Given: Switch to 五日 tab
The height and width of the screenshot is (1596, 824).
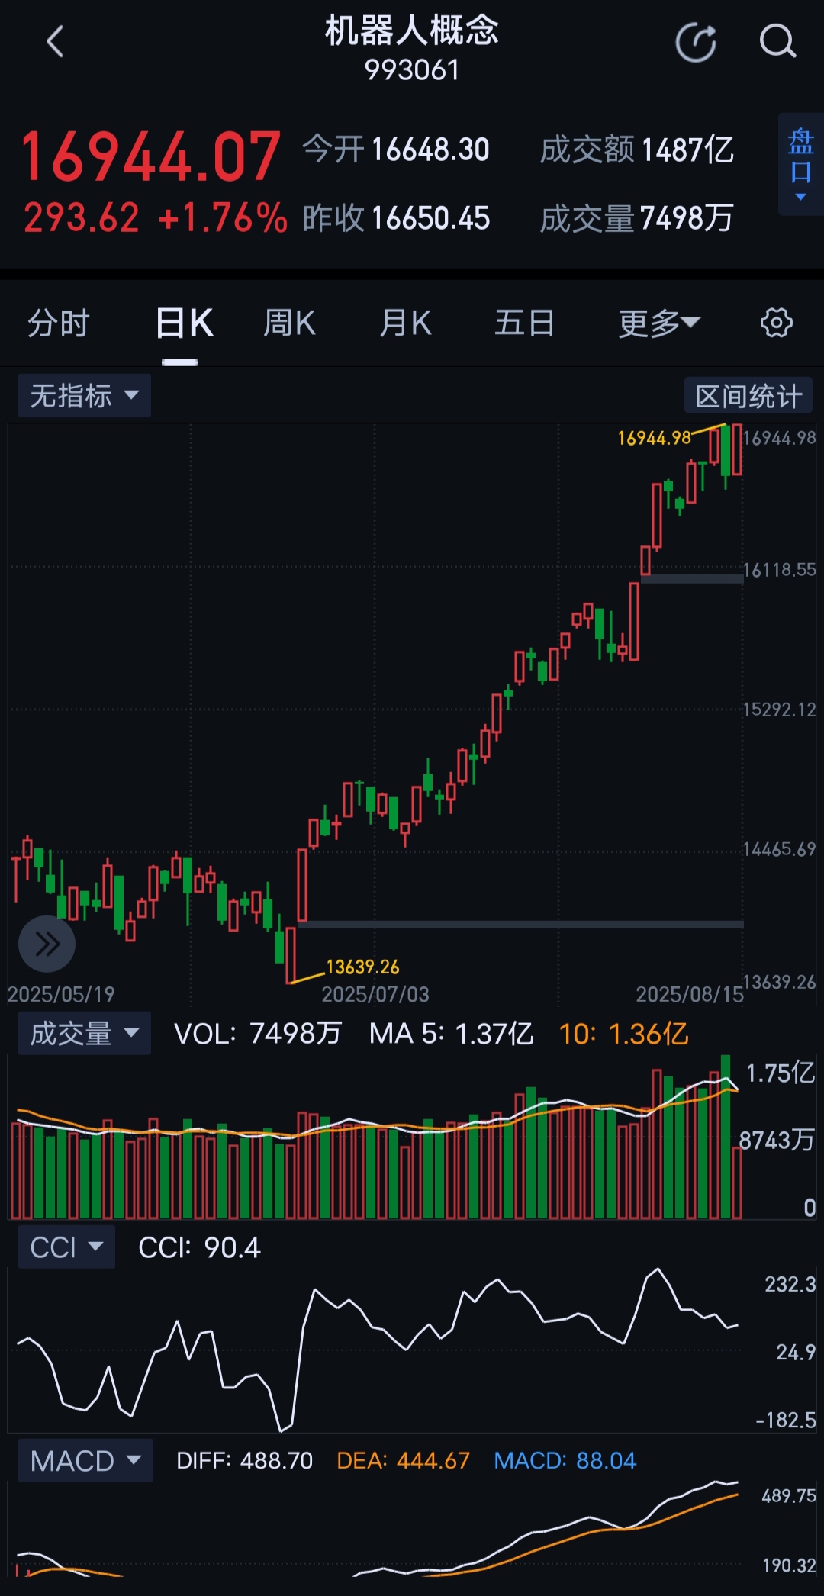Looking at the screenshot, I should (525, 323).
